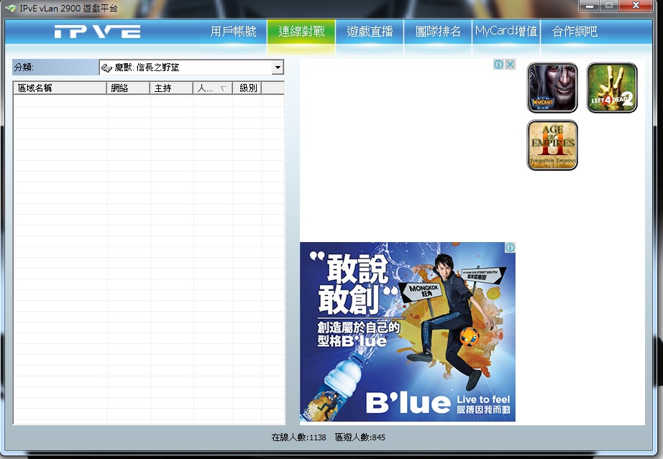Open the Left 4 Dead 2 game icon
The height and width of the screenshot is (459, 663).
pyautogui.click(x=612, y=88)
